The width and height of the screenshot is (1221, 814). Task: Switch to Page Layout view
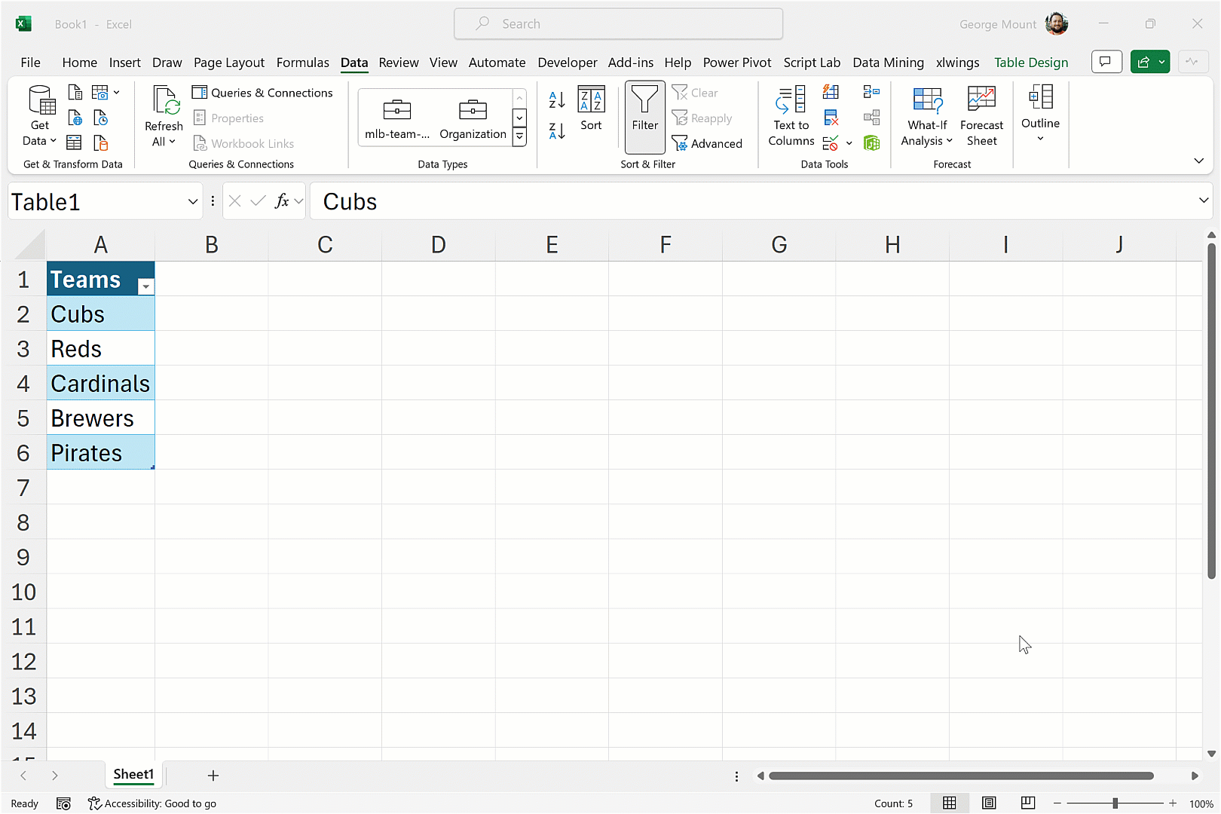point(989,803)
